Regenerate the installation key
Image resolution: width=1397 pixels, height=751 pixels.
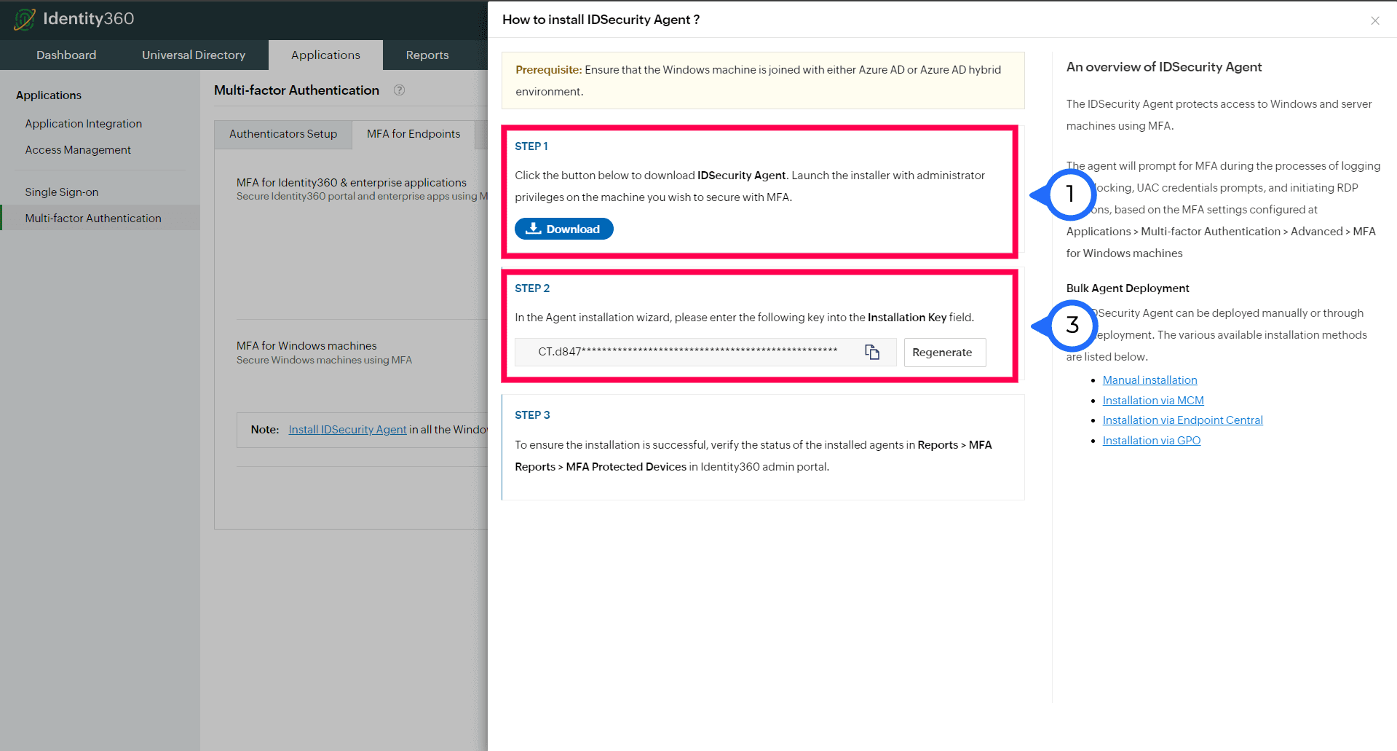[945, 353]
